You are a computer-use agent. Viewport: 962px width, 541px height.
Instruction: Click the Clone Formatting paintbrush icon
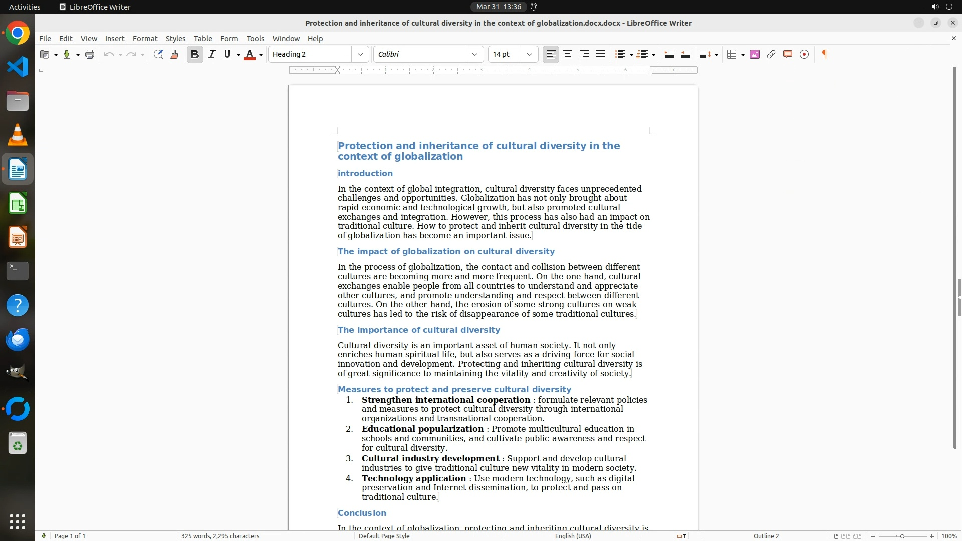(174, 54)
